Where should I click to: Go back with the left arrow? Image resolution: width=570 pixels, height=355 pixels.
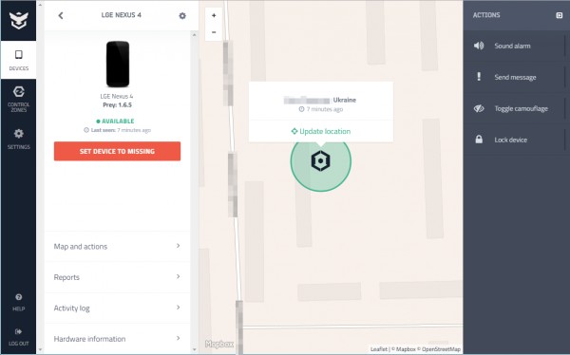(x=61, y=15)
